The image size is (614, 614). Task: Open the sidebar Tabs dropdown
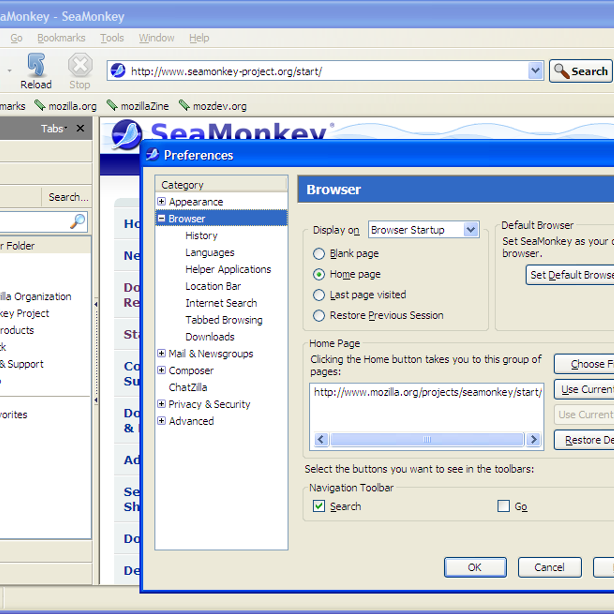tap(54, 128)
